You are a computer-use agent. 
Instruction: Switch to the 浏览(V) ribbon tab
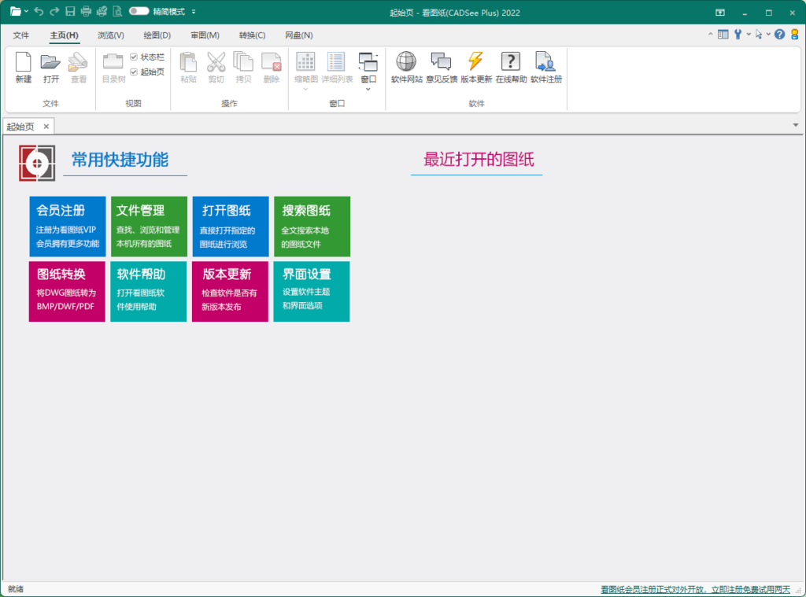point(111,35)
